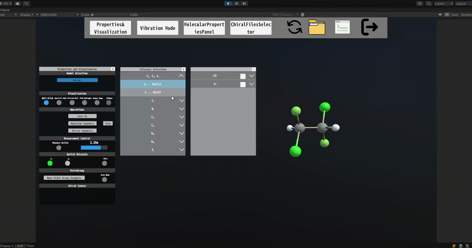
Task: Start Unity play mode
Action: 228,4
